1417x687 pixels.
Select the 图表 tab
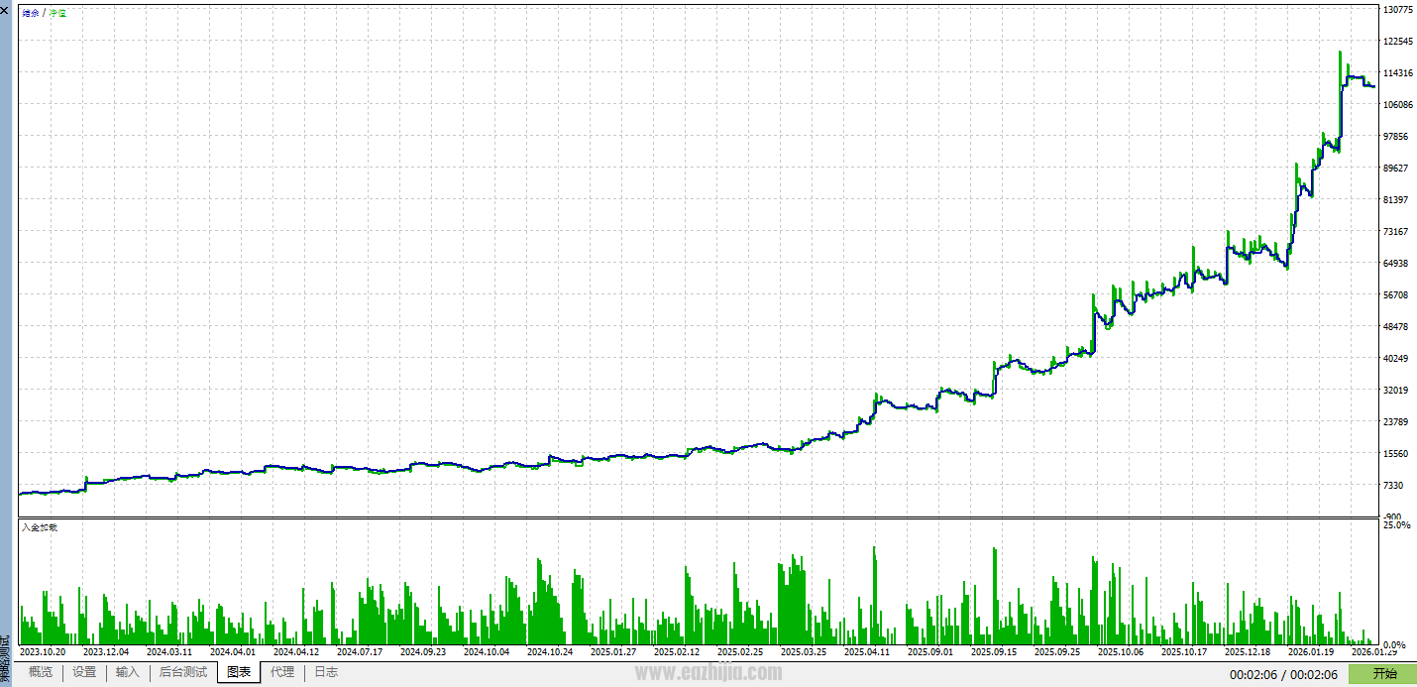[x=239, y=672]
